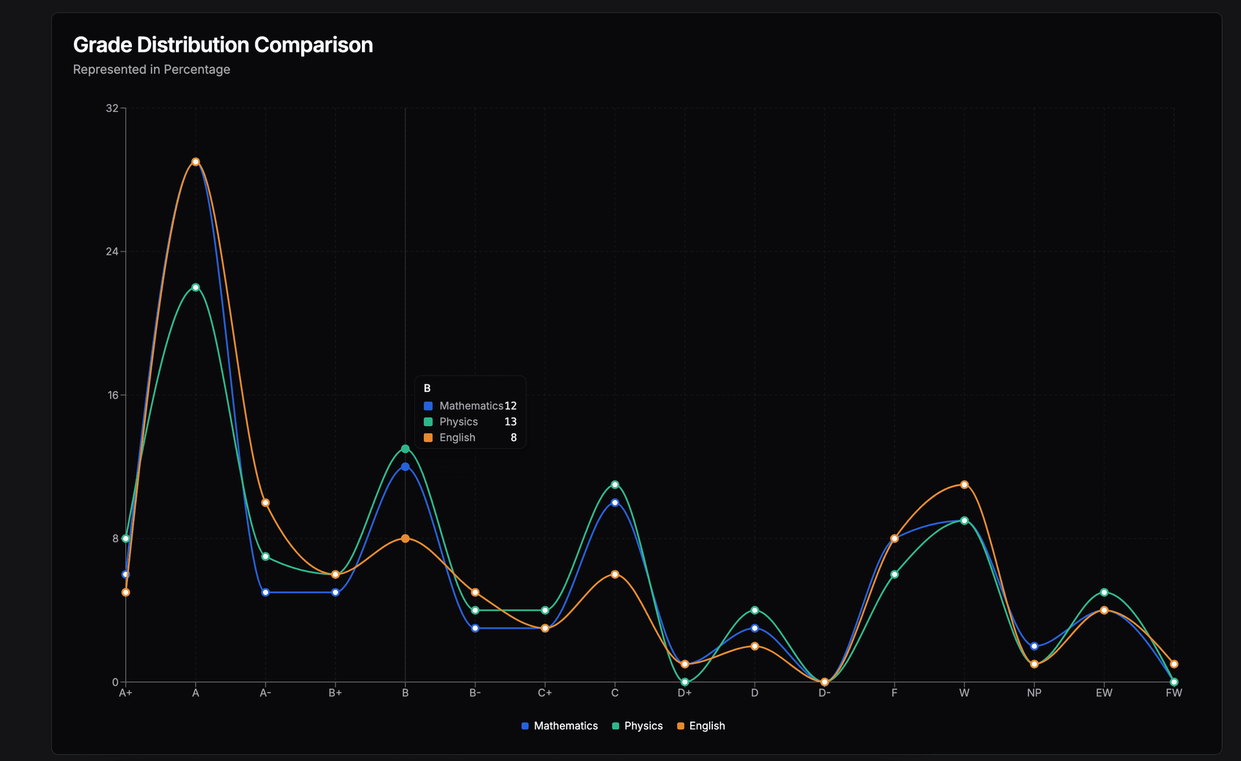
Task: Click the orange English point at grade W
Action: tap(964, 485)
